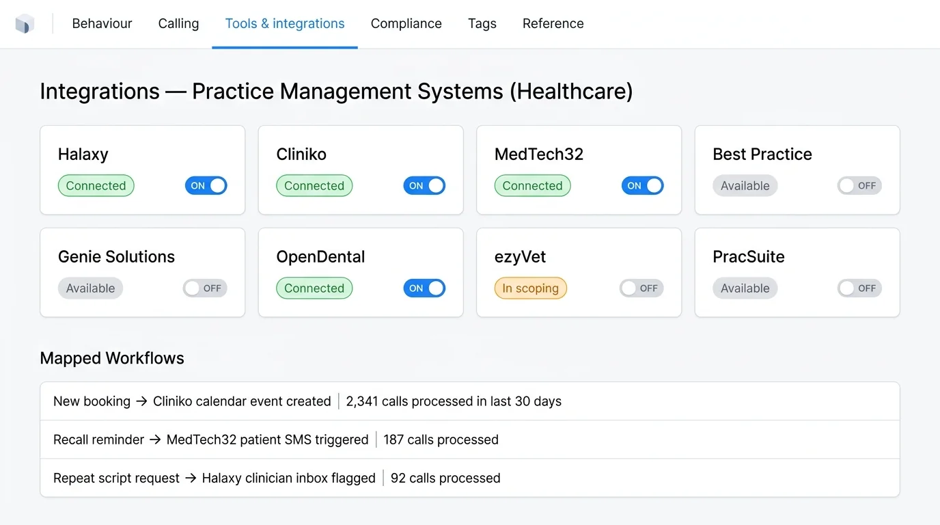The width and height of the screenshot is (940, 525).
Task: Open the New booking Cliniko workflow row
Action: coord(470,401)
